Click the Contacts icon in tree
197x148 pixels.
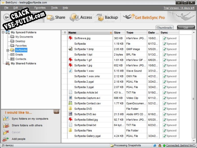click(x=12, y=59)
